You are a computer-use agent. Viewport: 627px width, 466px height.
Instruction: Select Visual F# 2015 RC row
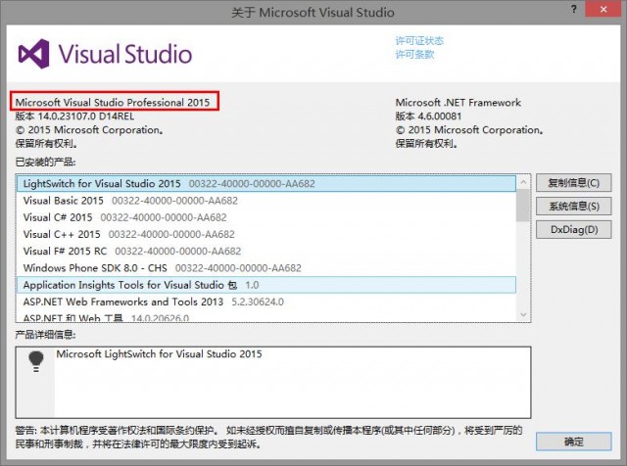(265, 251)
